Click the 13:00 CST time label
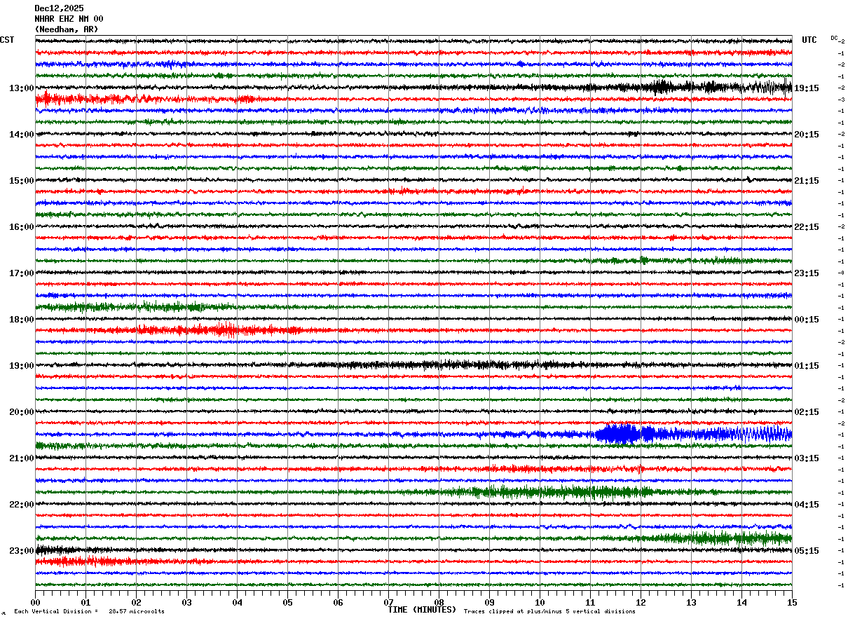 point(21,88)
